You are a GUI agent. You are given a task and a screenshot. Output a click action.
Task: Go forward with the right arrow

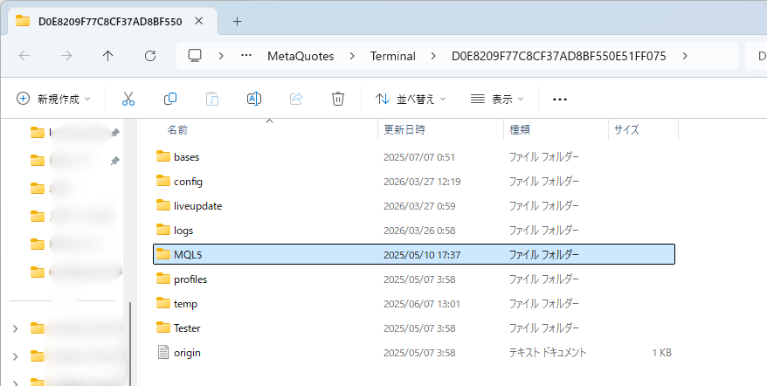click(66, 56)
